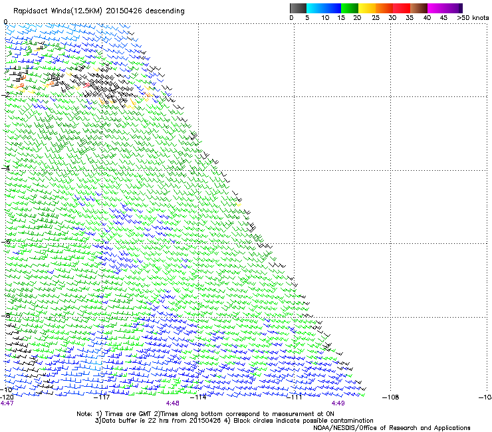
Task: Click the '-108' longitude axis label
Action: coord(391,397)
